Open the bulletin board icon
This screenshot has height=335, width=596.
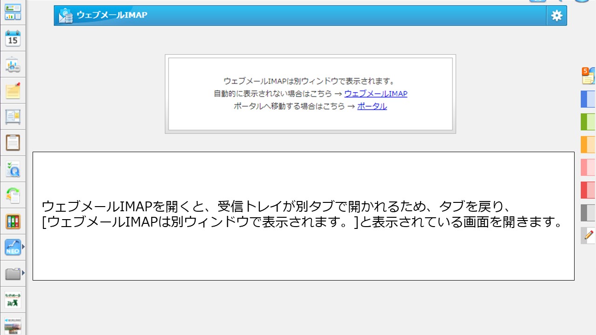pyautogui.click(x=13, y=117)
